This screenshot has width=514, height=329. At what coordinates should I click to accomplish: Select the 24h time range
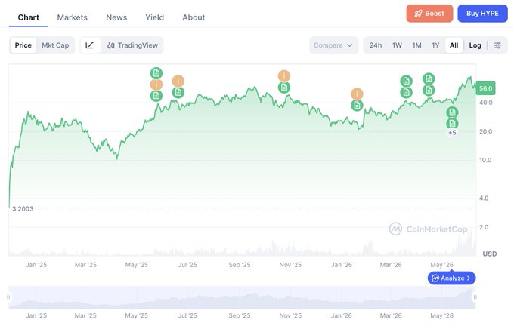pos(376,45)
